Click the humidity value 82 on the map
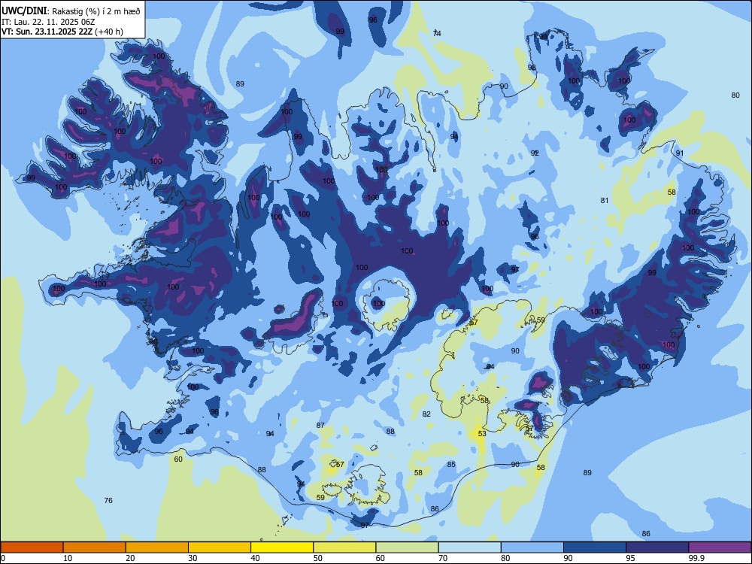Viewport: 752px width, 564px height. (x=426, y=414)
